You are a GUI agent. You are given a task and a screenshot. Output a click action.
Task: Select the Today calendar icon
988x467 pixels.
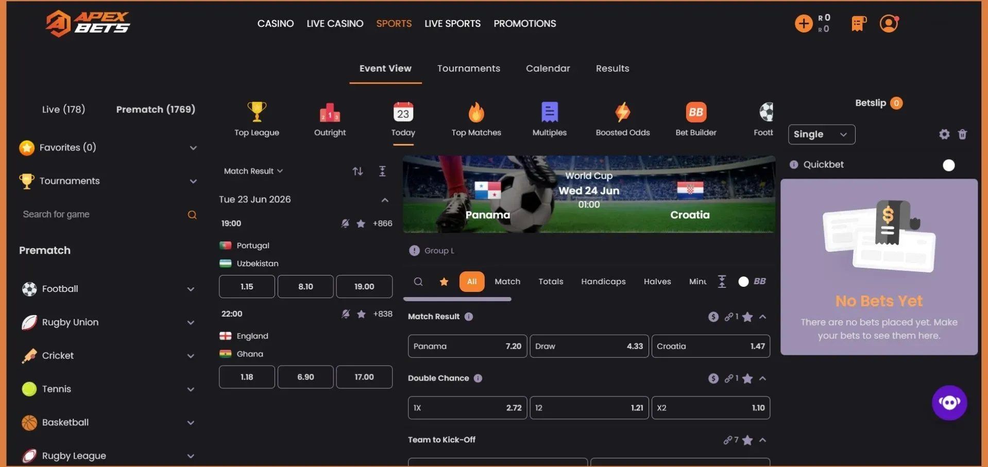pyautogui.click(x=403, y=112)
